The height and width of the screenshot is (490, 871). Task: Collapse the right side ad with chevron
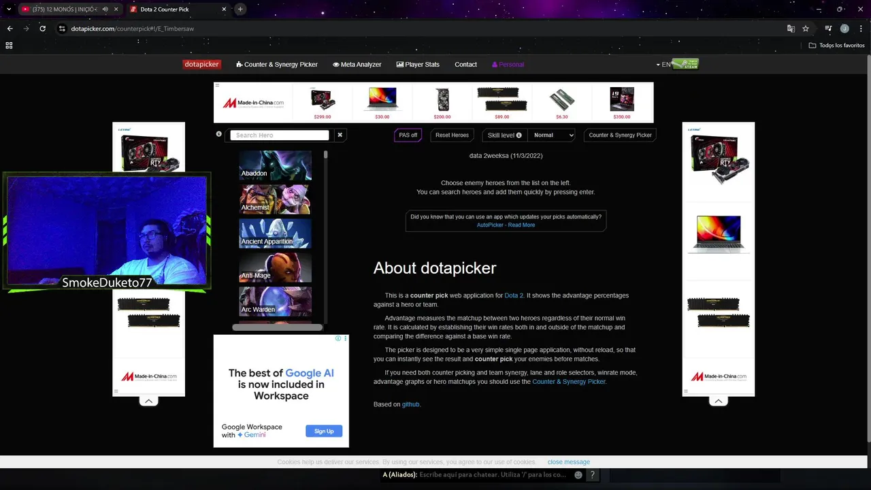pos(719,401)
